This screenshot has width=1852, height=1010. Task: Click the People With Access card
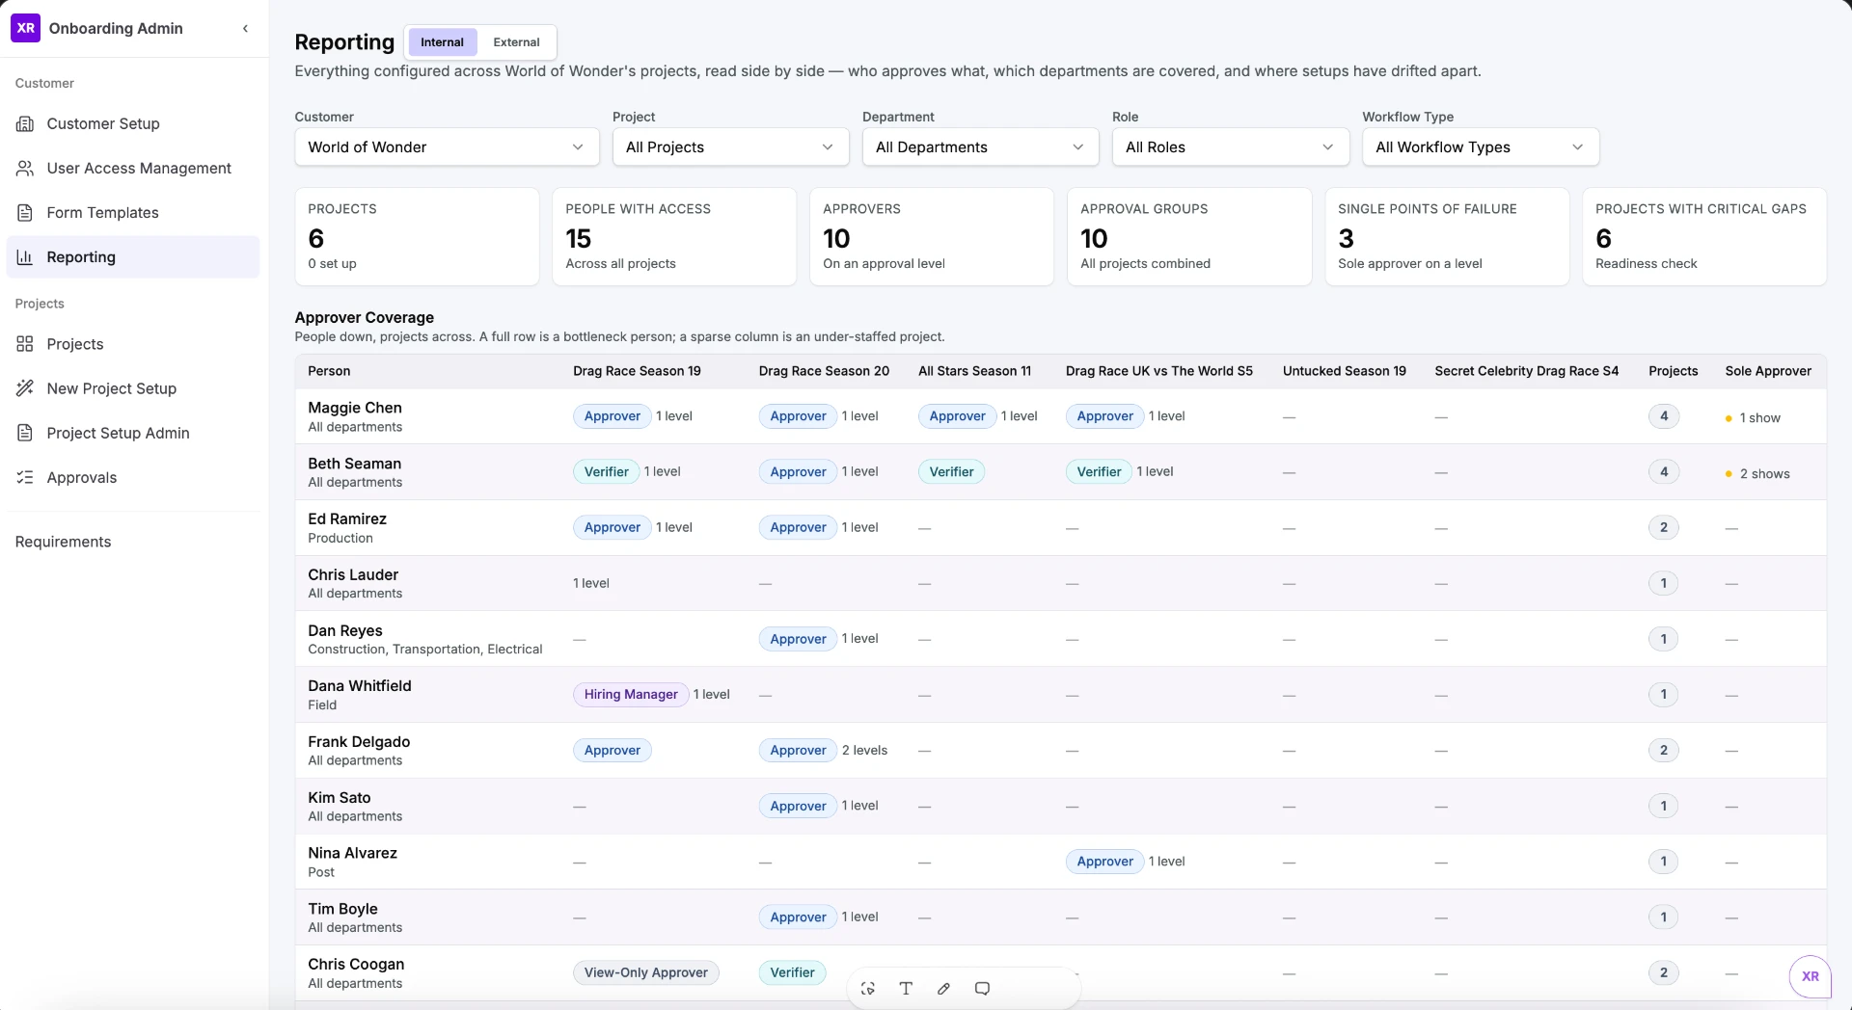(x=674, y=236)
